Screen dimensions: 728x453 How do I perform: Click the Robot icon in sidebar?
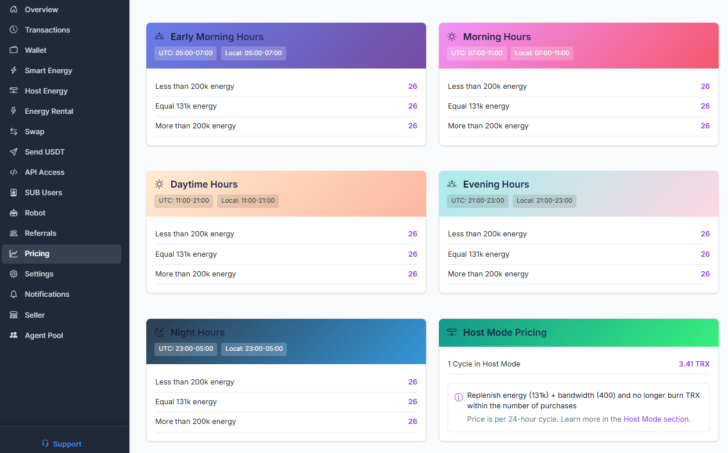point(14,213)
